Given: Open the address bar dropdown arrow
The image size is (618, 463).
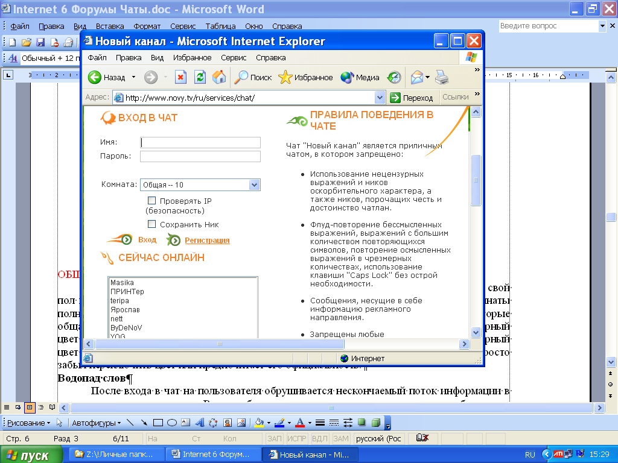Looking at the screenshot, I should [x=380, y=97].
